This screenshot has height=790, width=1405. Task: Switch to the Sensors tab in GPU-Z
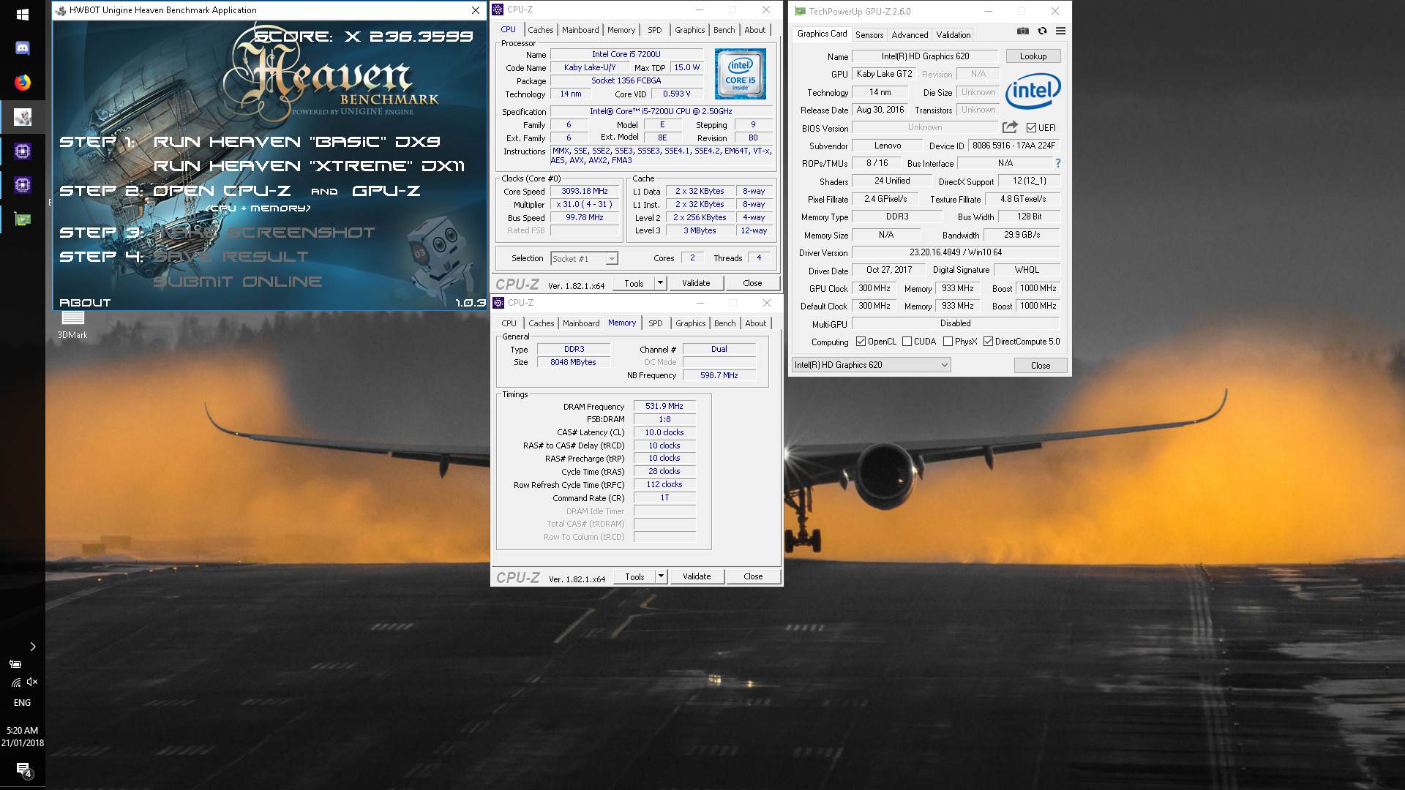point(869,34)
